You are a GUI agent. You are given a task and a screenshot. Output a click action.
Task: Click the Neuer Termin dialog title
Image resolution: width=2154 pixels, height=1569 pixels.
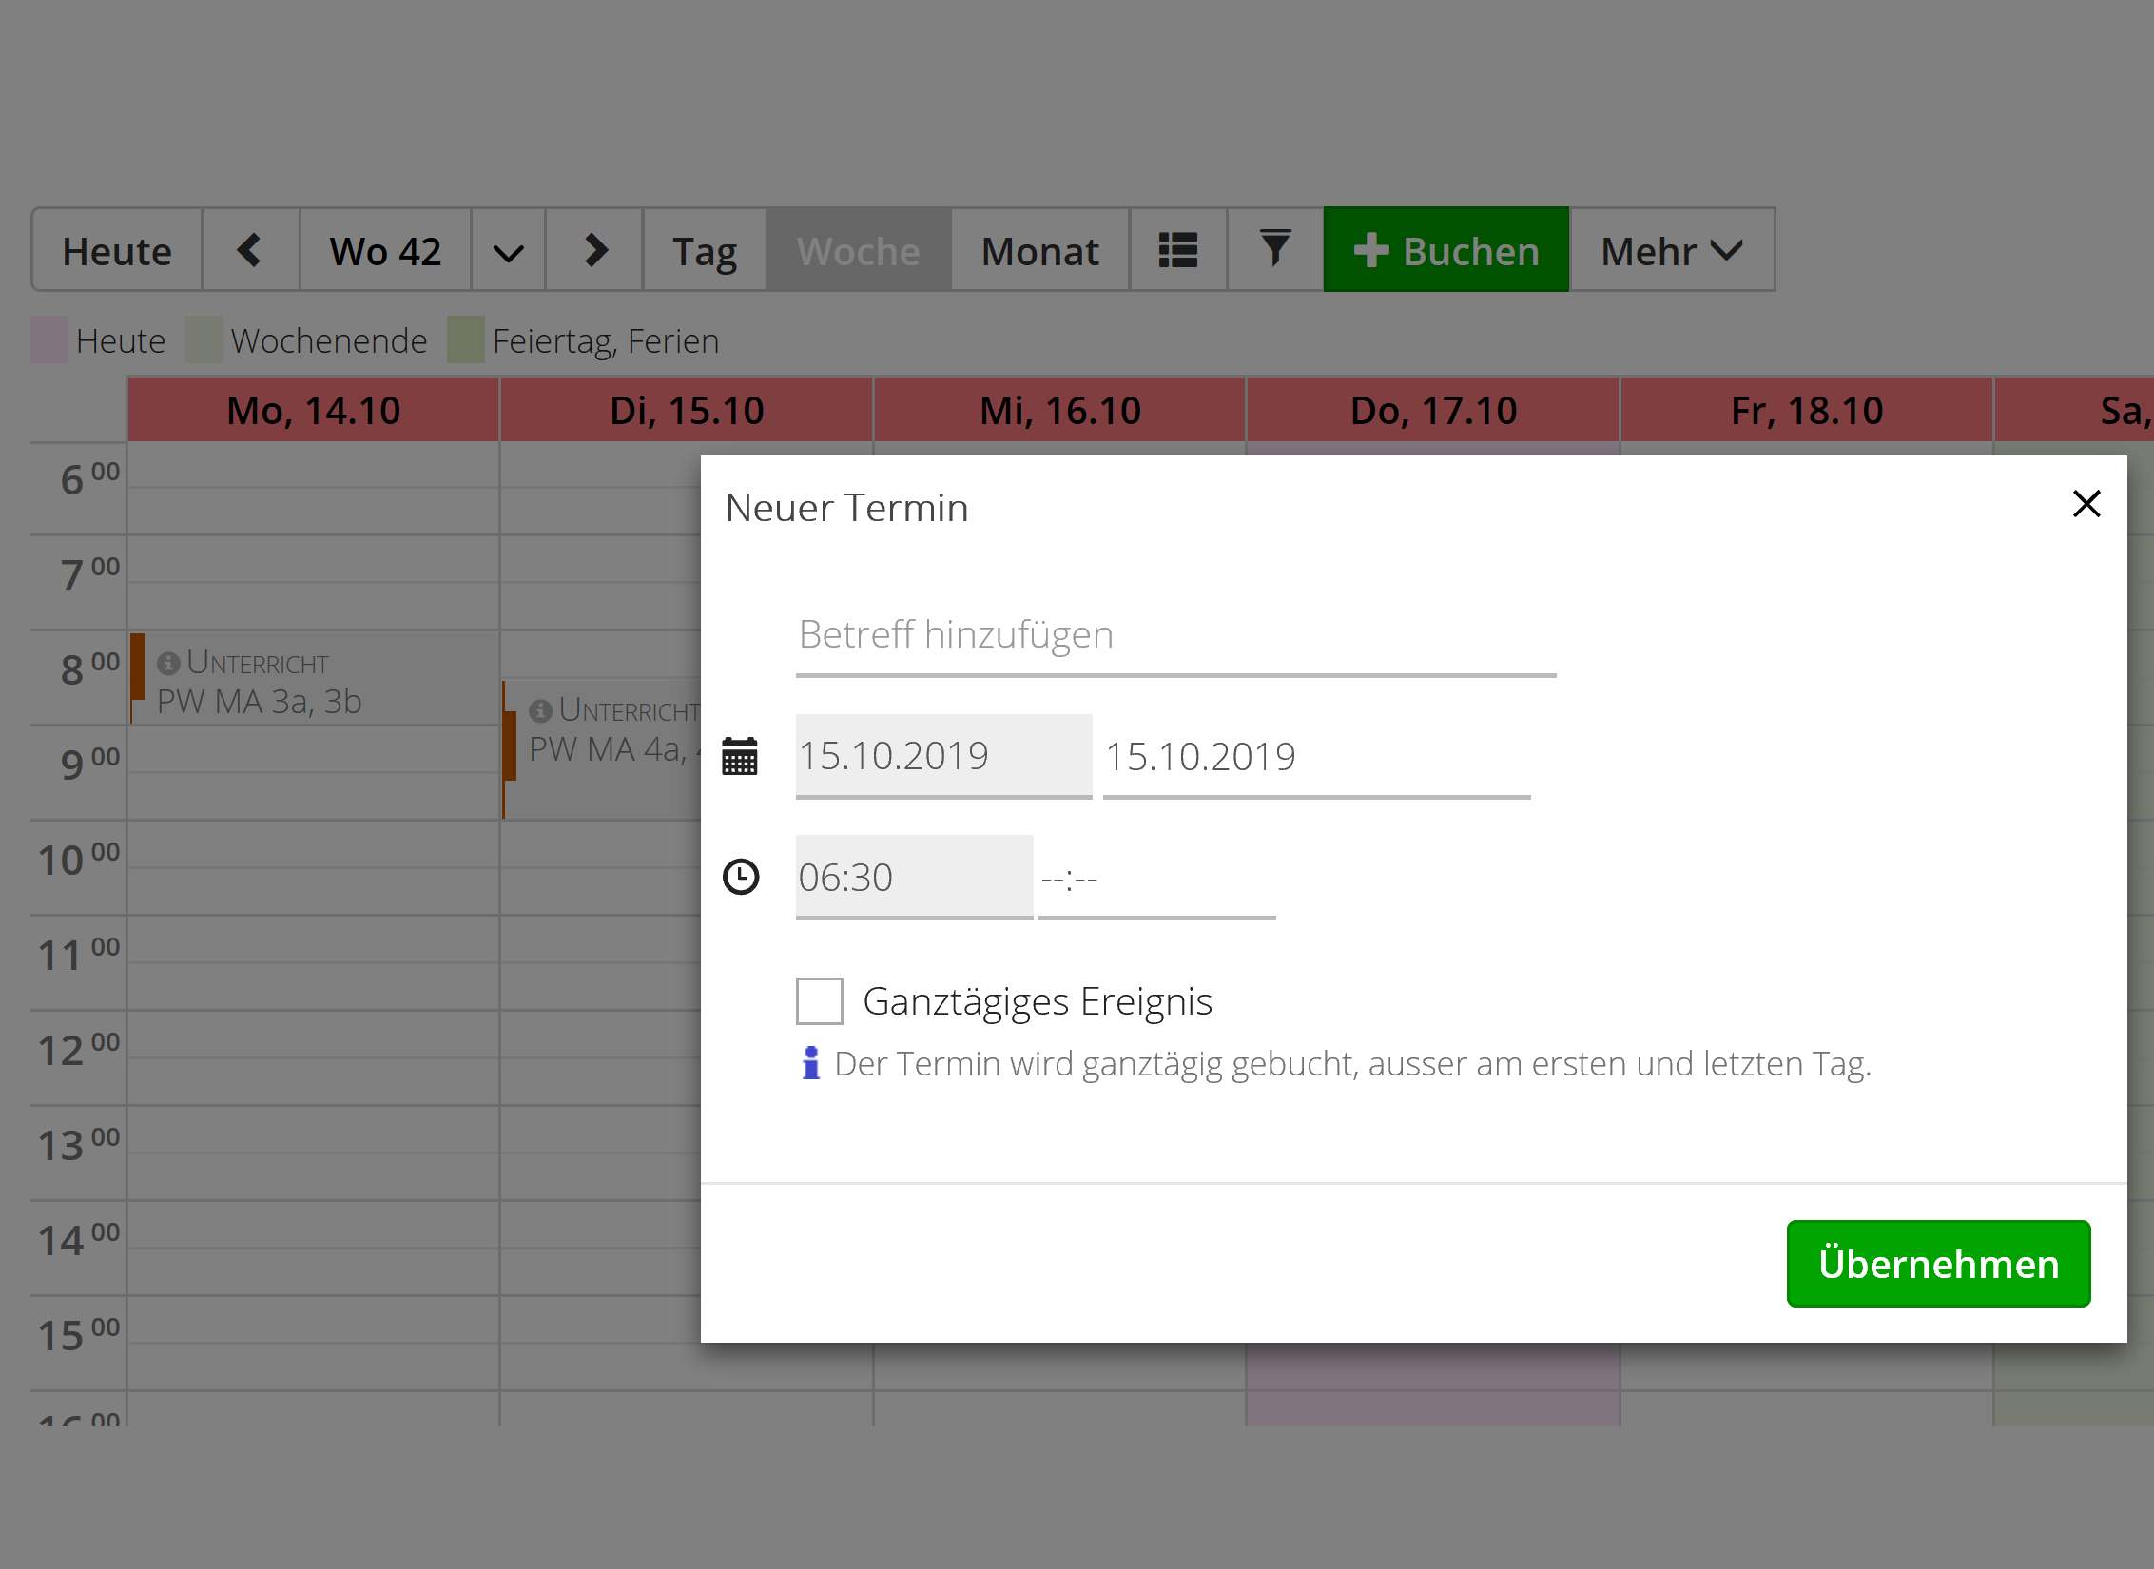coord(846,508)
